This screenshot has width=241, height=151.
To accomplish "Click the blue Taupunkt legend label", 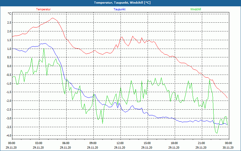I will click(119, 9).
